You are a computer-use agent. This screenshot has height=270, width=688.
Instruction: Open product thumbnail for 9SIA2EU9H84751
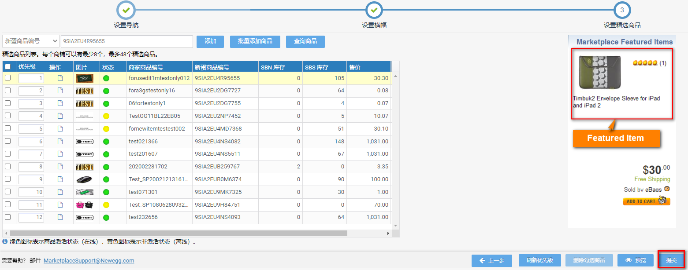tap(84, 205)
